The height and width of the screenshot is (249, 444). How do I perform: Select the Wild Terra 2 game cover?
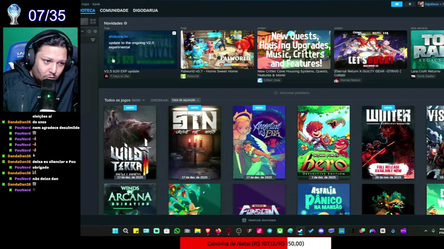[130, 142]
